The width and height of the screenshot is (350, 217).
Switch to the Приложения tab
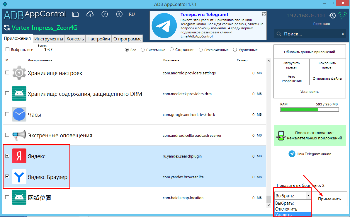[x=17, y=38]
